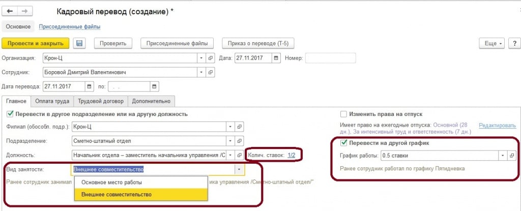The height and width of the screenshot is (211, 521).
Task: Enable the change vacation rights checkbox
Action: pos(344,114)
